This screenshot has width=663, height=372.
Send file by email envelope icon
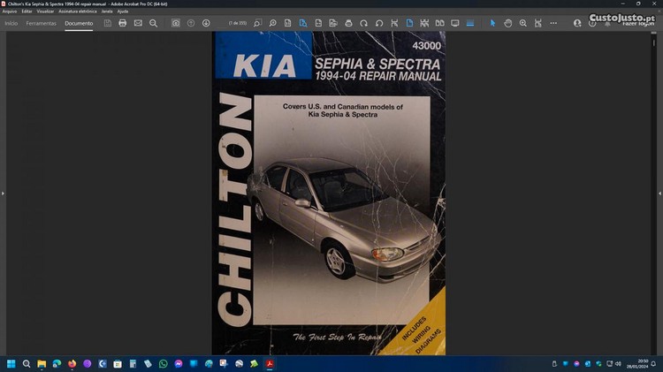(138, 23)
